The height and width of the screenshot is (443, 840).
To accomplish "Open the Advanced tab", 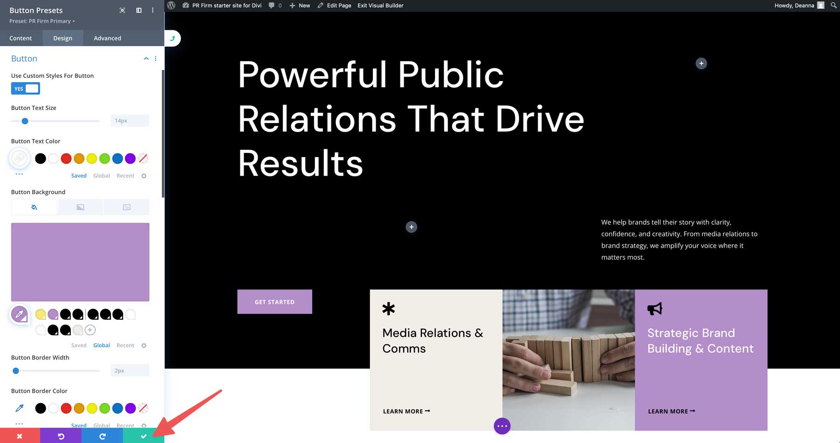I will tap(107, 38).
